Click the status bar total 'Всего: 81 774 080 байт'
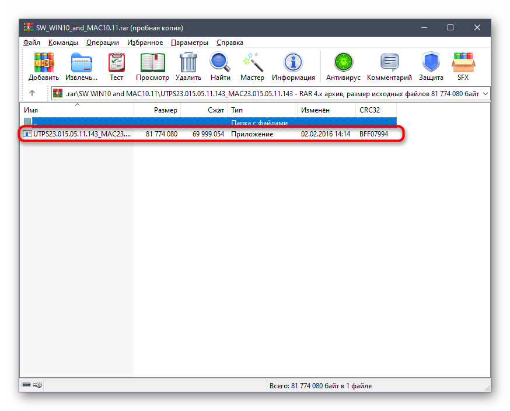This screenshot has width=510, height=411. [320, 386]
